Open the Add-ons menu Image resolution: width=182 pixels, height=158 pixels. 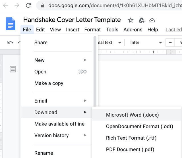tap(133, 30)
